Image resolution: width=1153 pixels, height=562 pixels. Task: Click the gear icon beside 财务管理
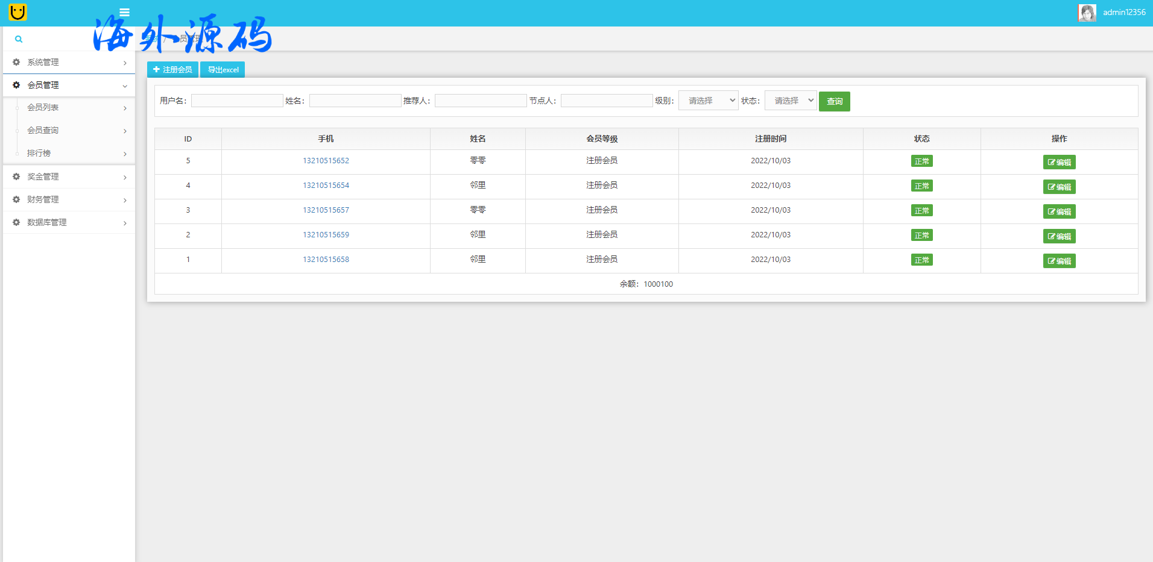click(x=16, y=199)
